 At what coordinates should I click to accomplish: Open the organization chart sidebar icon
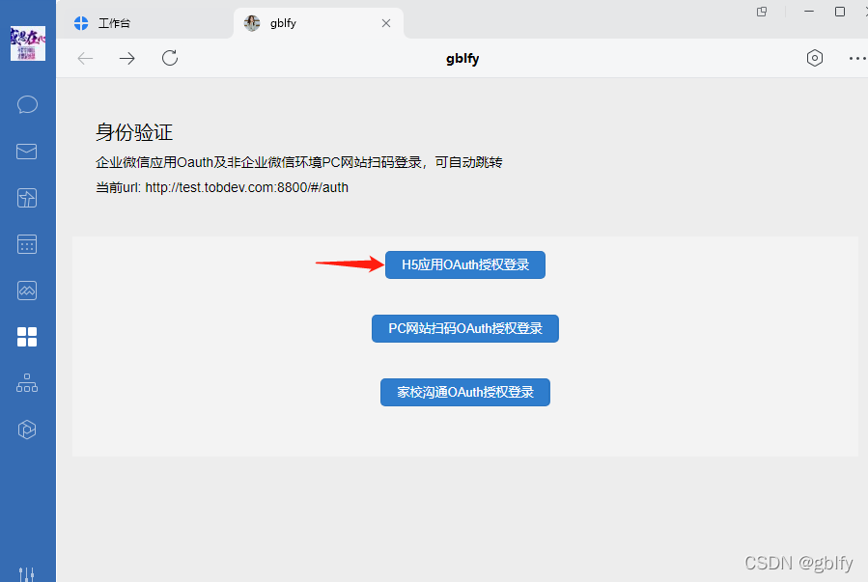(27, 383)
